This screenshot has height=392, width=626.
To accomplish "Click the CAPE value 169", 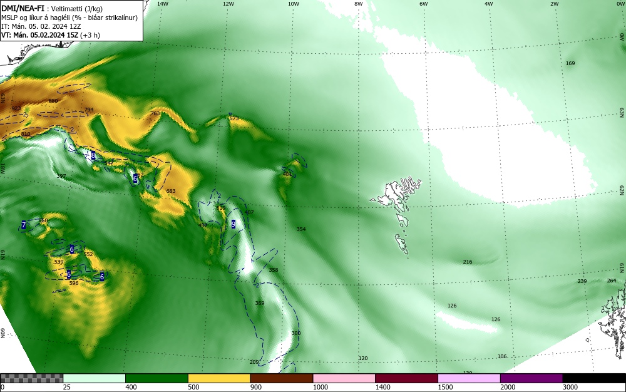I will [x=570, y=63].
